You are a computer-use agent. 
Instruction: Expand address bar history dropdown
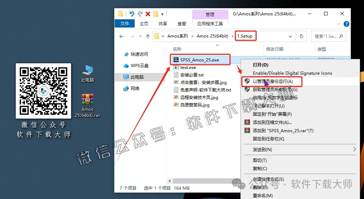coord(290,36)
